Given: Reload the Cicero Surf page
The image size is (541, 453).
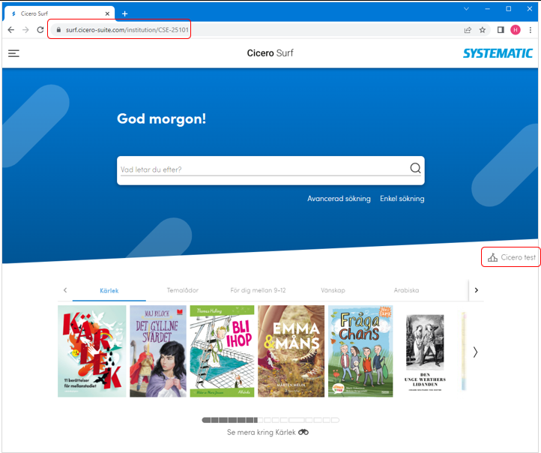Looking at the screenshot, I should click(40, 30).
